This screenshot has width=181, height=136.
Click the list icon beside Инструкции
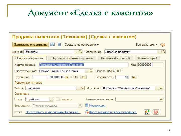[x=87, y=105]
